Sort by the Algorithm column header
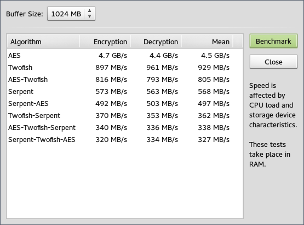The height and width of the screenshot is (225, 304). (x=43, y=42)
